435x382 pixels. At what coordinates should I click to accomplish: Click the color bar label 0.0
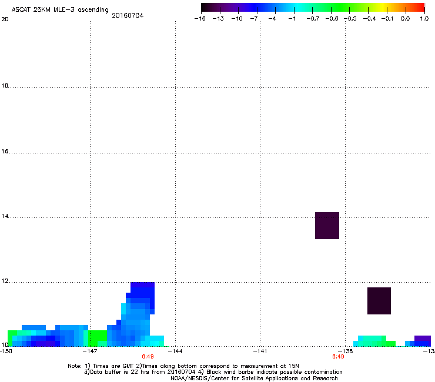tap(406, 19)
